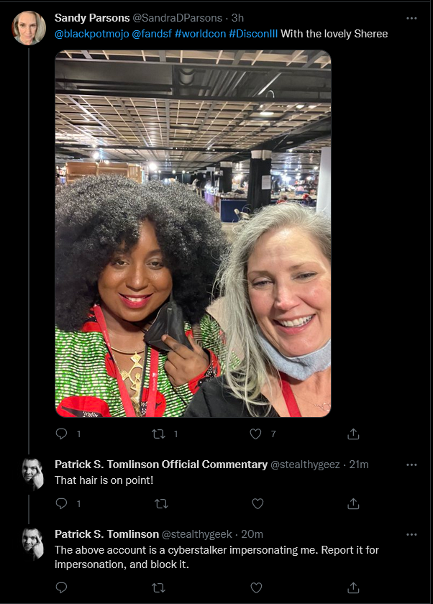The width and height of the screenshot is (433, 604).
Task: Open the #worldcon hashtag
Action: point(200,34)
